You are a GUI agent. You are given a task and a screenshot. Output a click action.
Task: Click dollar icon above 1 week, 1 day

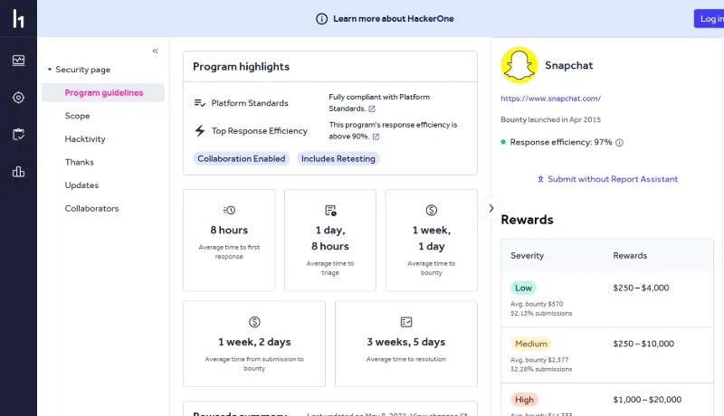coord(432,211)
